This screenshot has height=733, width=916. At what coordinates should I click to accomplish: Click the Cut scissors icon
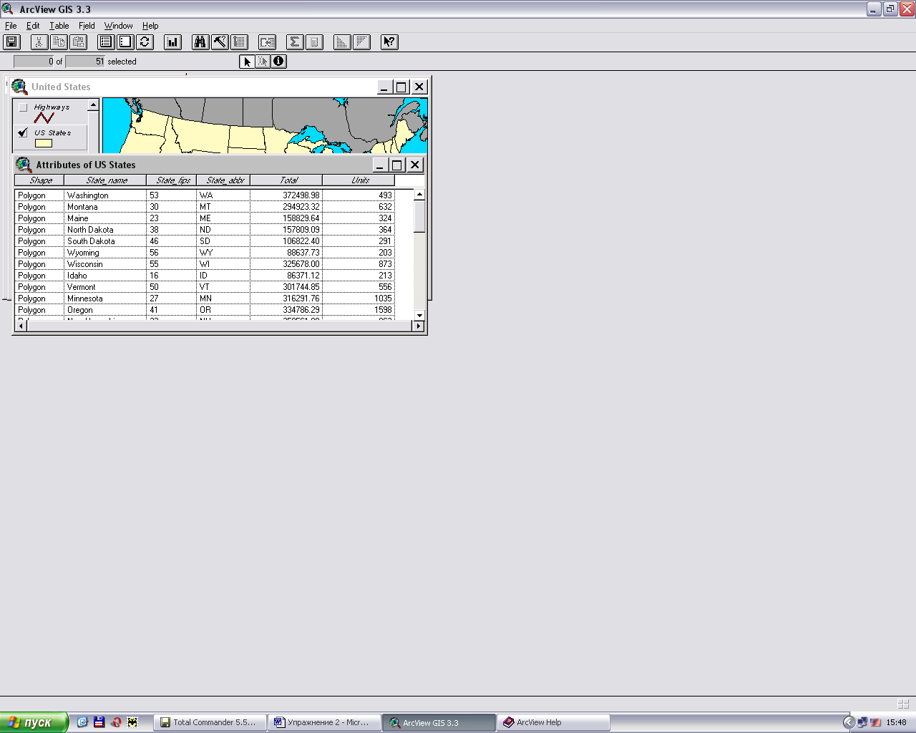tap(39, 42)
